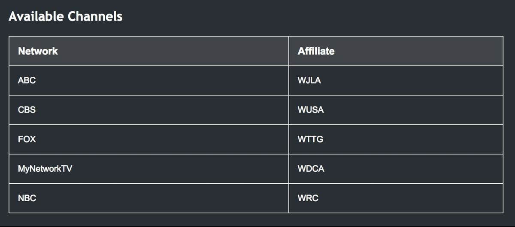
Task: Select the CBS network cell
Action: 27,110
